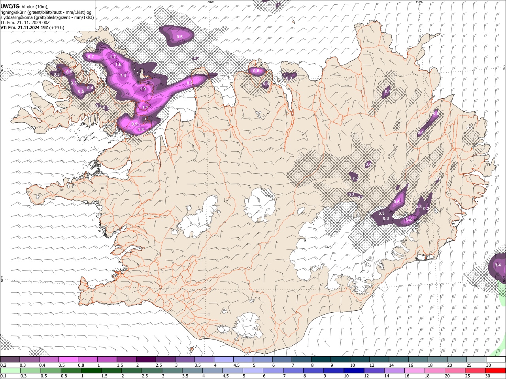Pick the darkest green 1–1.5 rain scale swatch
The width and height of the screenshot is (506, 379).
91,371
